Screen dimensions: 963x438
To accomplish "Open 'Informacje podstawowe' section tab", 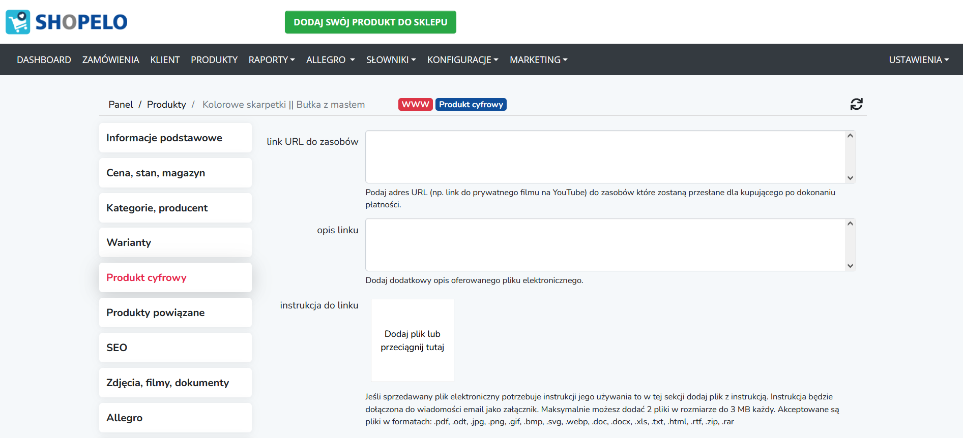I will click(176, 138).
